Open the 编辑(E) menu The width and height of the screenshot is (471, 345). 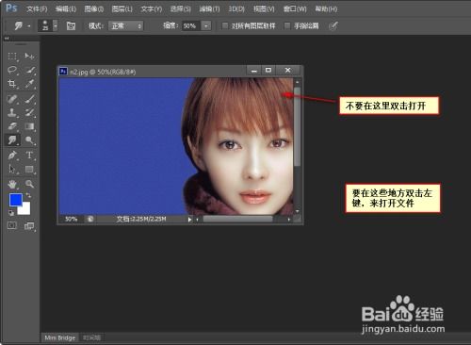(66, 8)
